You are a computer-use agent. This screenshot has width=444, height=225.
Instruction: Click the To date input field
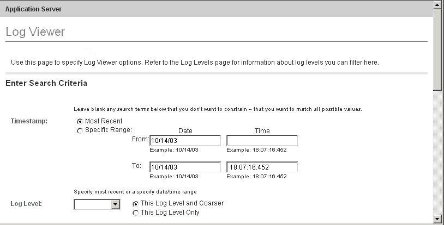[185, 167]
